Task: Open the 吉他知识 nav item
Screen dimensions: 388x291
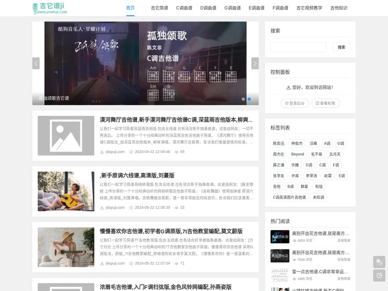Action: click(339, 8)
